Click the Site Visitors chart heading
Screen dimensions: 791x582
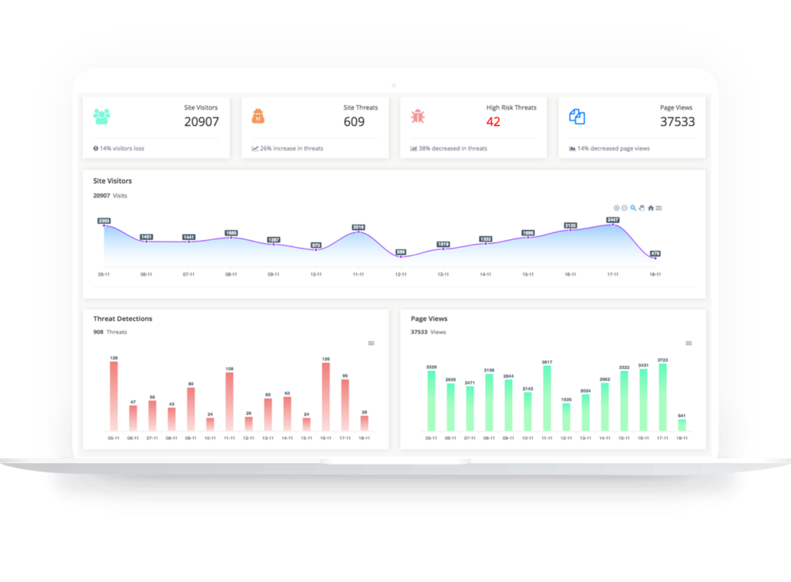point(113,181)
